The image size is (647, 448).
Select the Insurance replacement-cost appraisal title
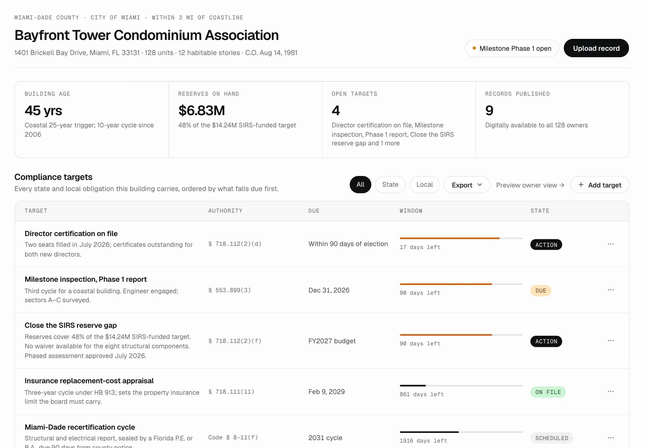click(x=89, y=381)
